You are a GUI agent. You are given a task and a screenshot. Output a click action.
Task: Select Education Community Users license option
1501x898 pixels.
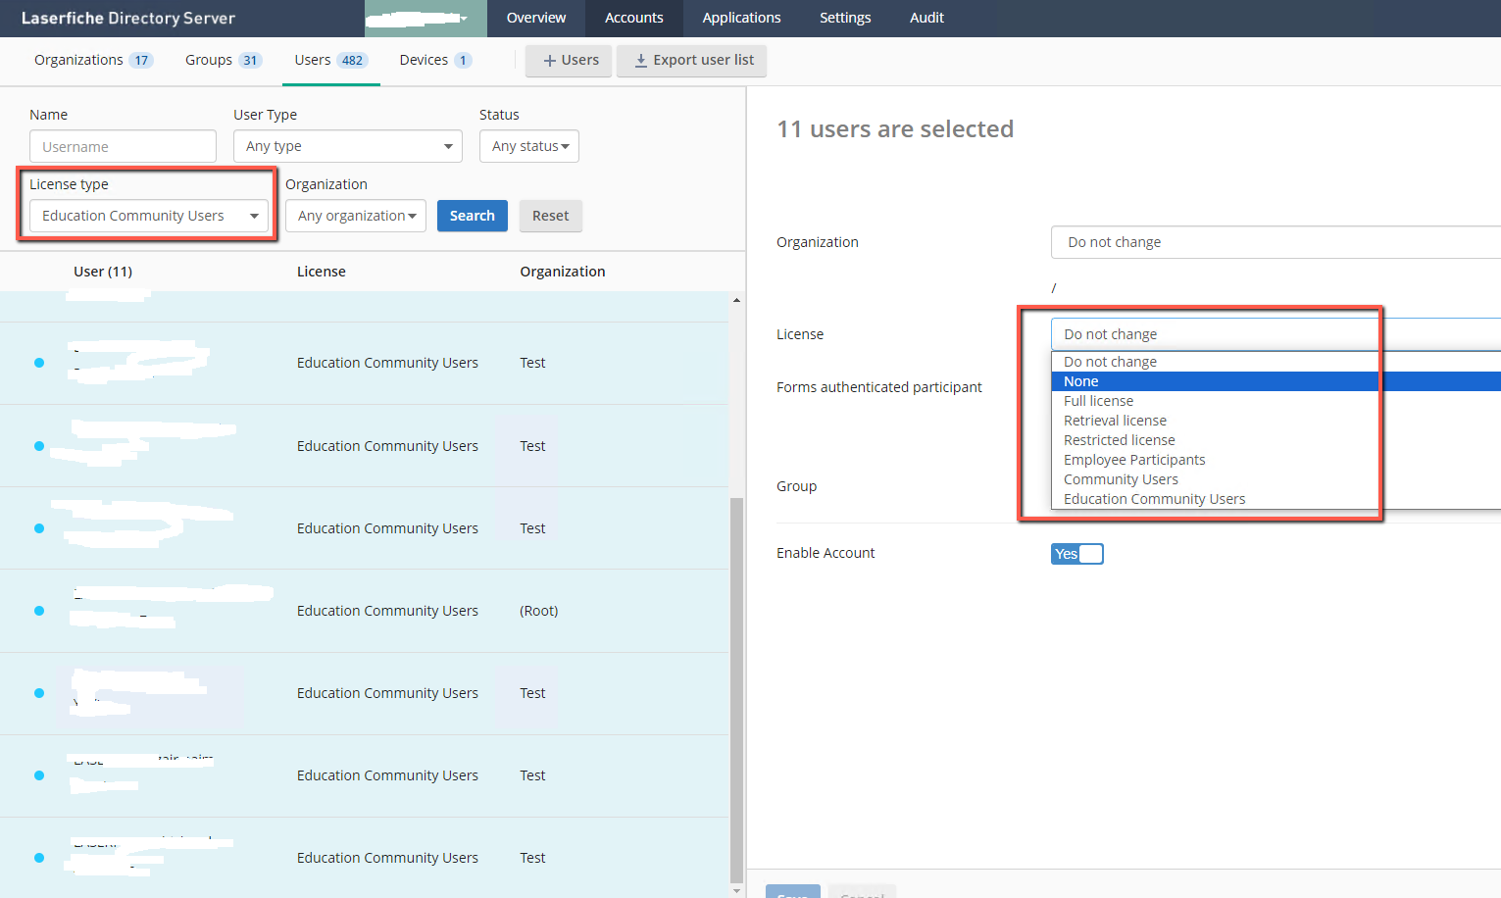[1276, 499]
